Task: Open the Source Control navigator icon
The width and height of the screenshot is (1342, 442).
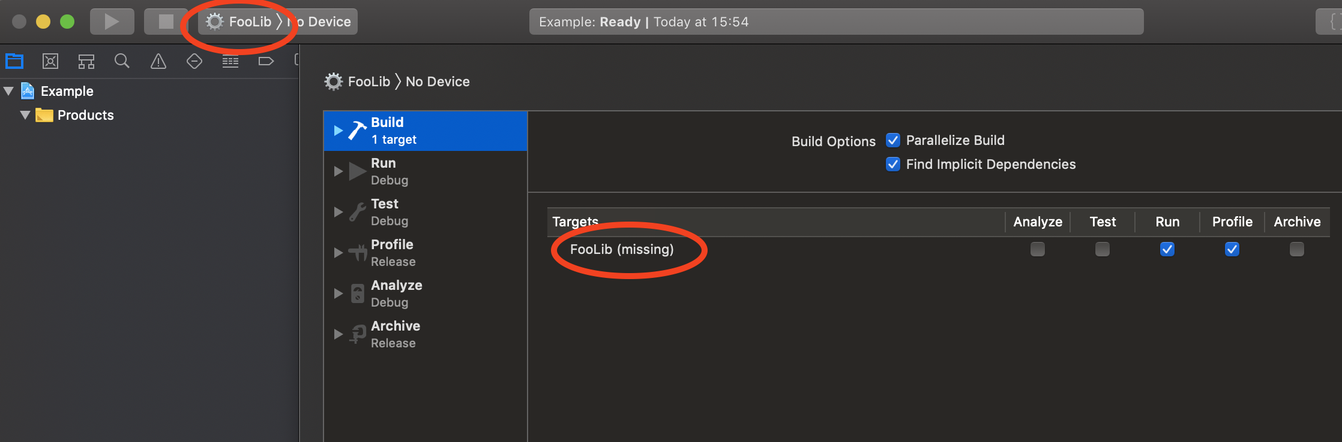Action: tap(50, 61)
